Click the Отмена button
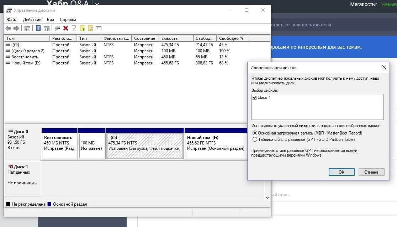This screenshot has width=397, height=227. pos(371,172)
